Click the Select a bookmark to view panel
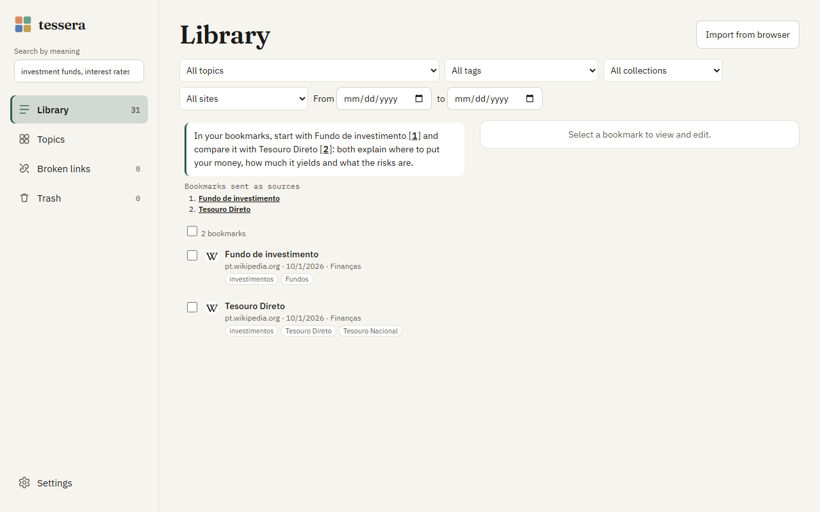Image resolution: width=820 pixels, height=512 pixels. tap(639, 134)
